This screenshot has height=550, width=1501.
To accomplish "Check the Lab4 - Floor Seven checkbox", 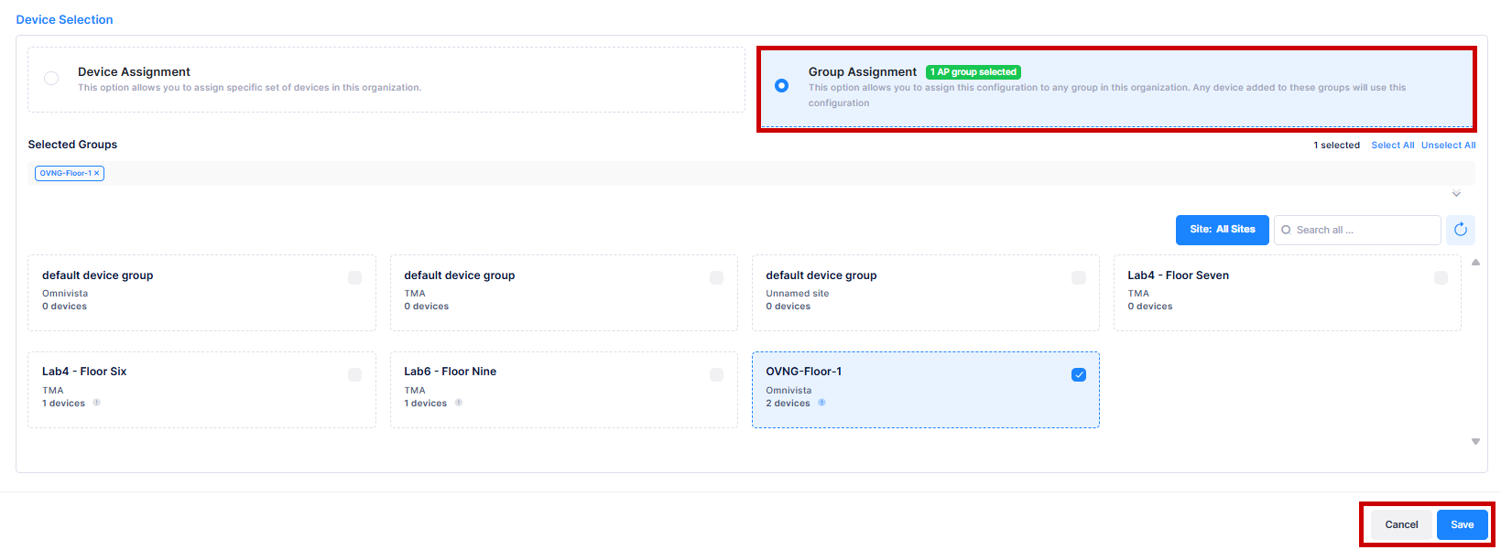I will [1440, 277].
